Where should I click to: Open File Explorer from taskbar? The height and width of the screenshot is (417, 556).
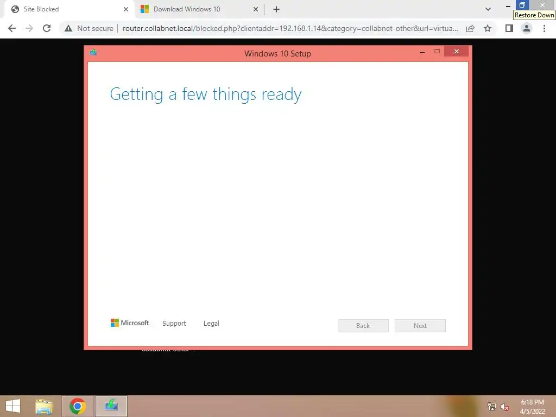tap(44, 406)
